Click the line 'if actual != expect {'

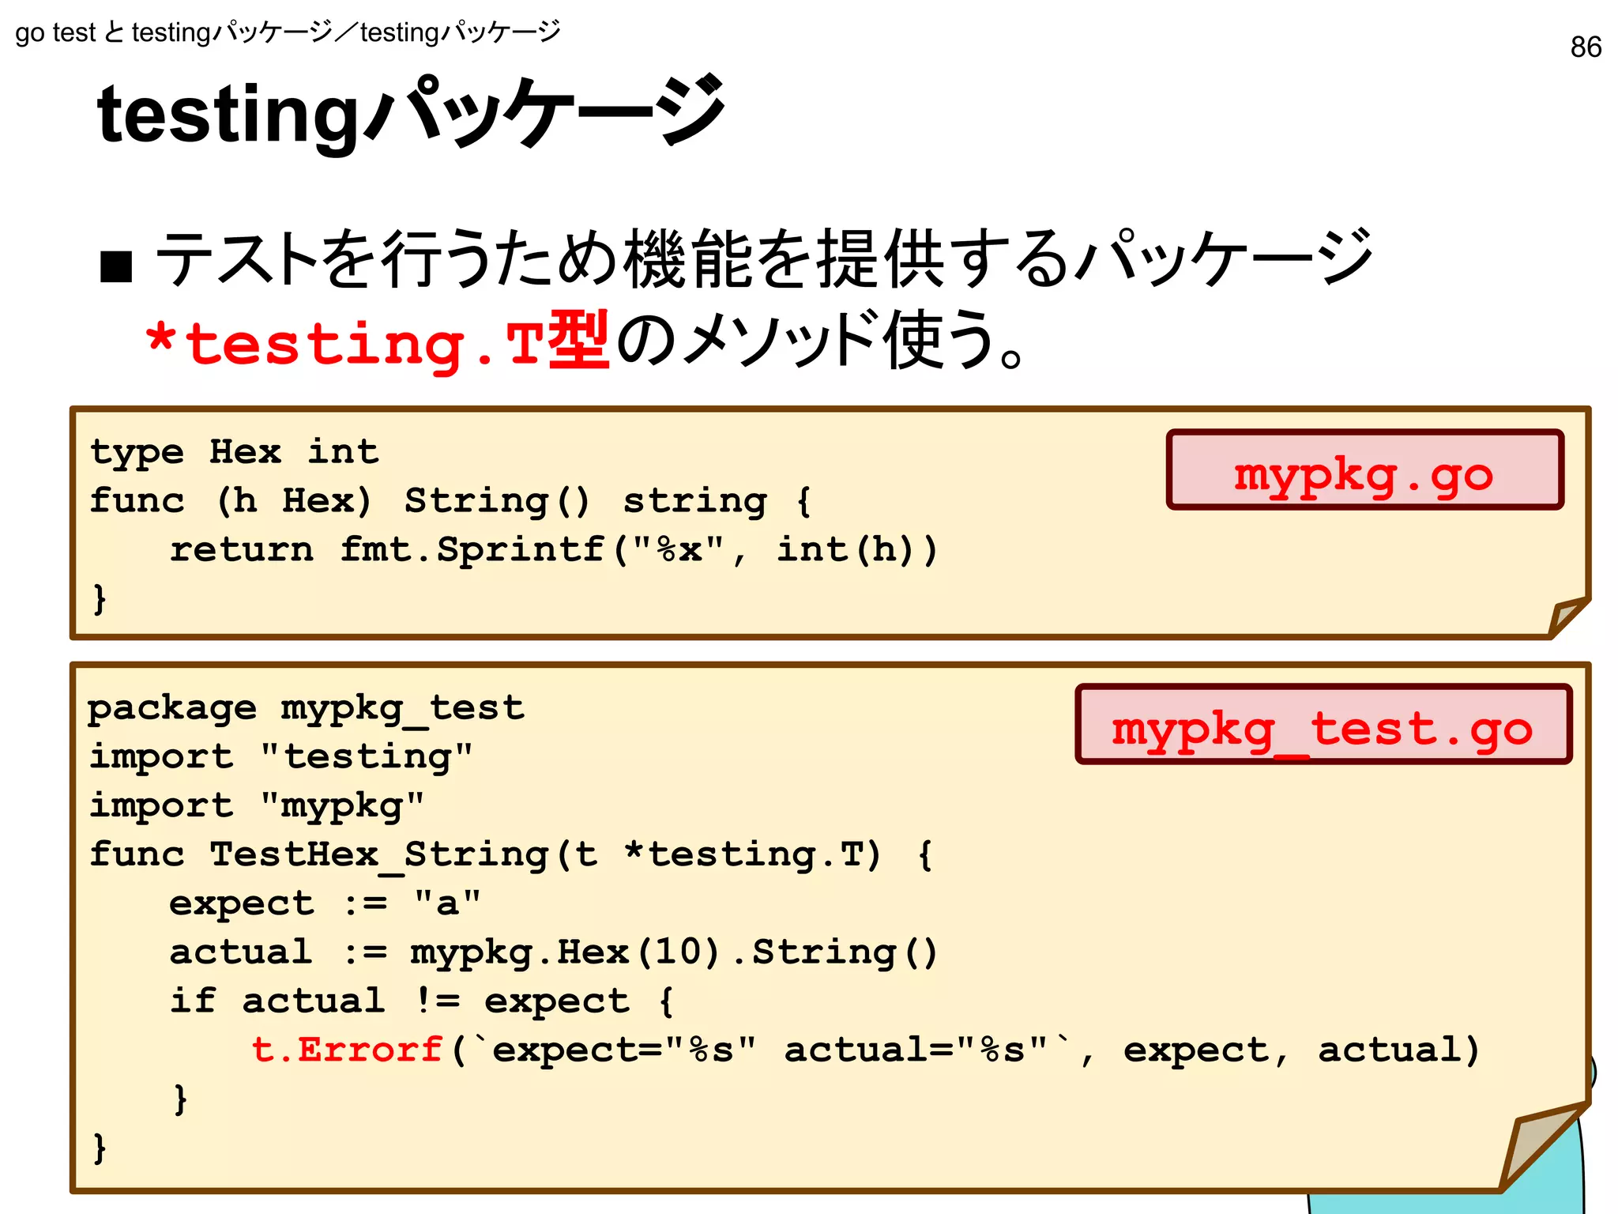point(423,1001)
